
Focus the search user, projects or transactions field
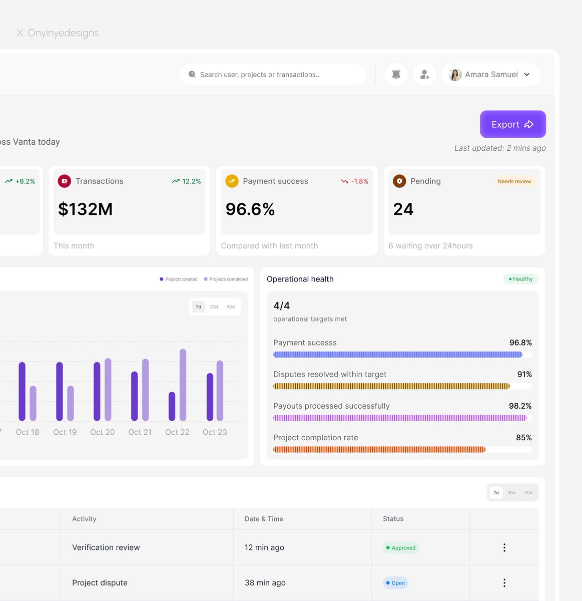[x=273, y=75]
